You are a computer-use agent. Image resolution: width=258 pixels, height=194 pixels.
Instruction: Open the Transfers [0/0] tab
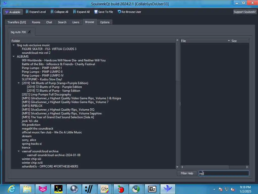(x=17, y=22)
